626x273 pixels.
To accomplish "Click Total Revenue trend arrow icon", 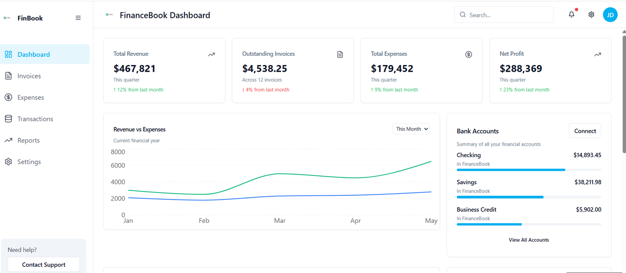I will 211,54.
